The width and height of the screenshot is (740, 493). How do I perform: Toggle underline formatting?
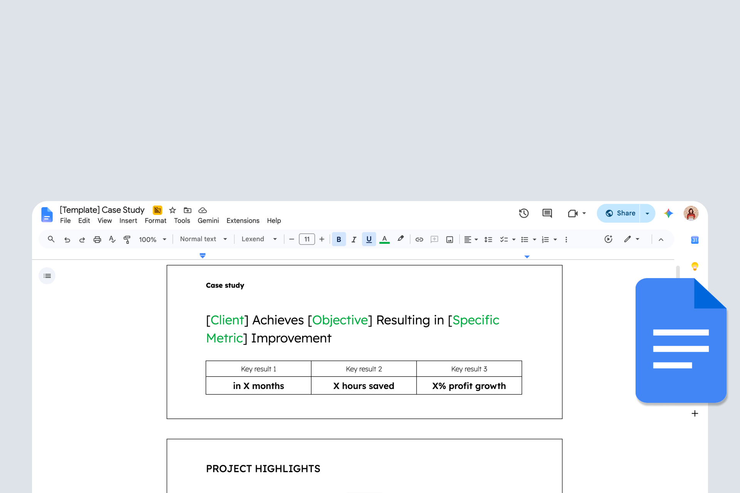(369, 239)
